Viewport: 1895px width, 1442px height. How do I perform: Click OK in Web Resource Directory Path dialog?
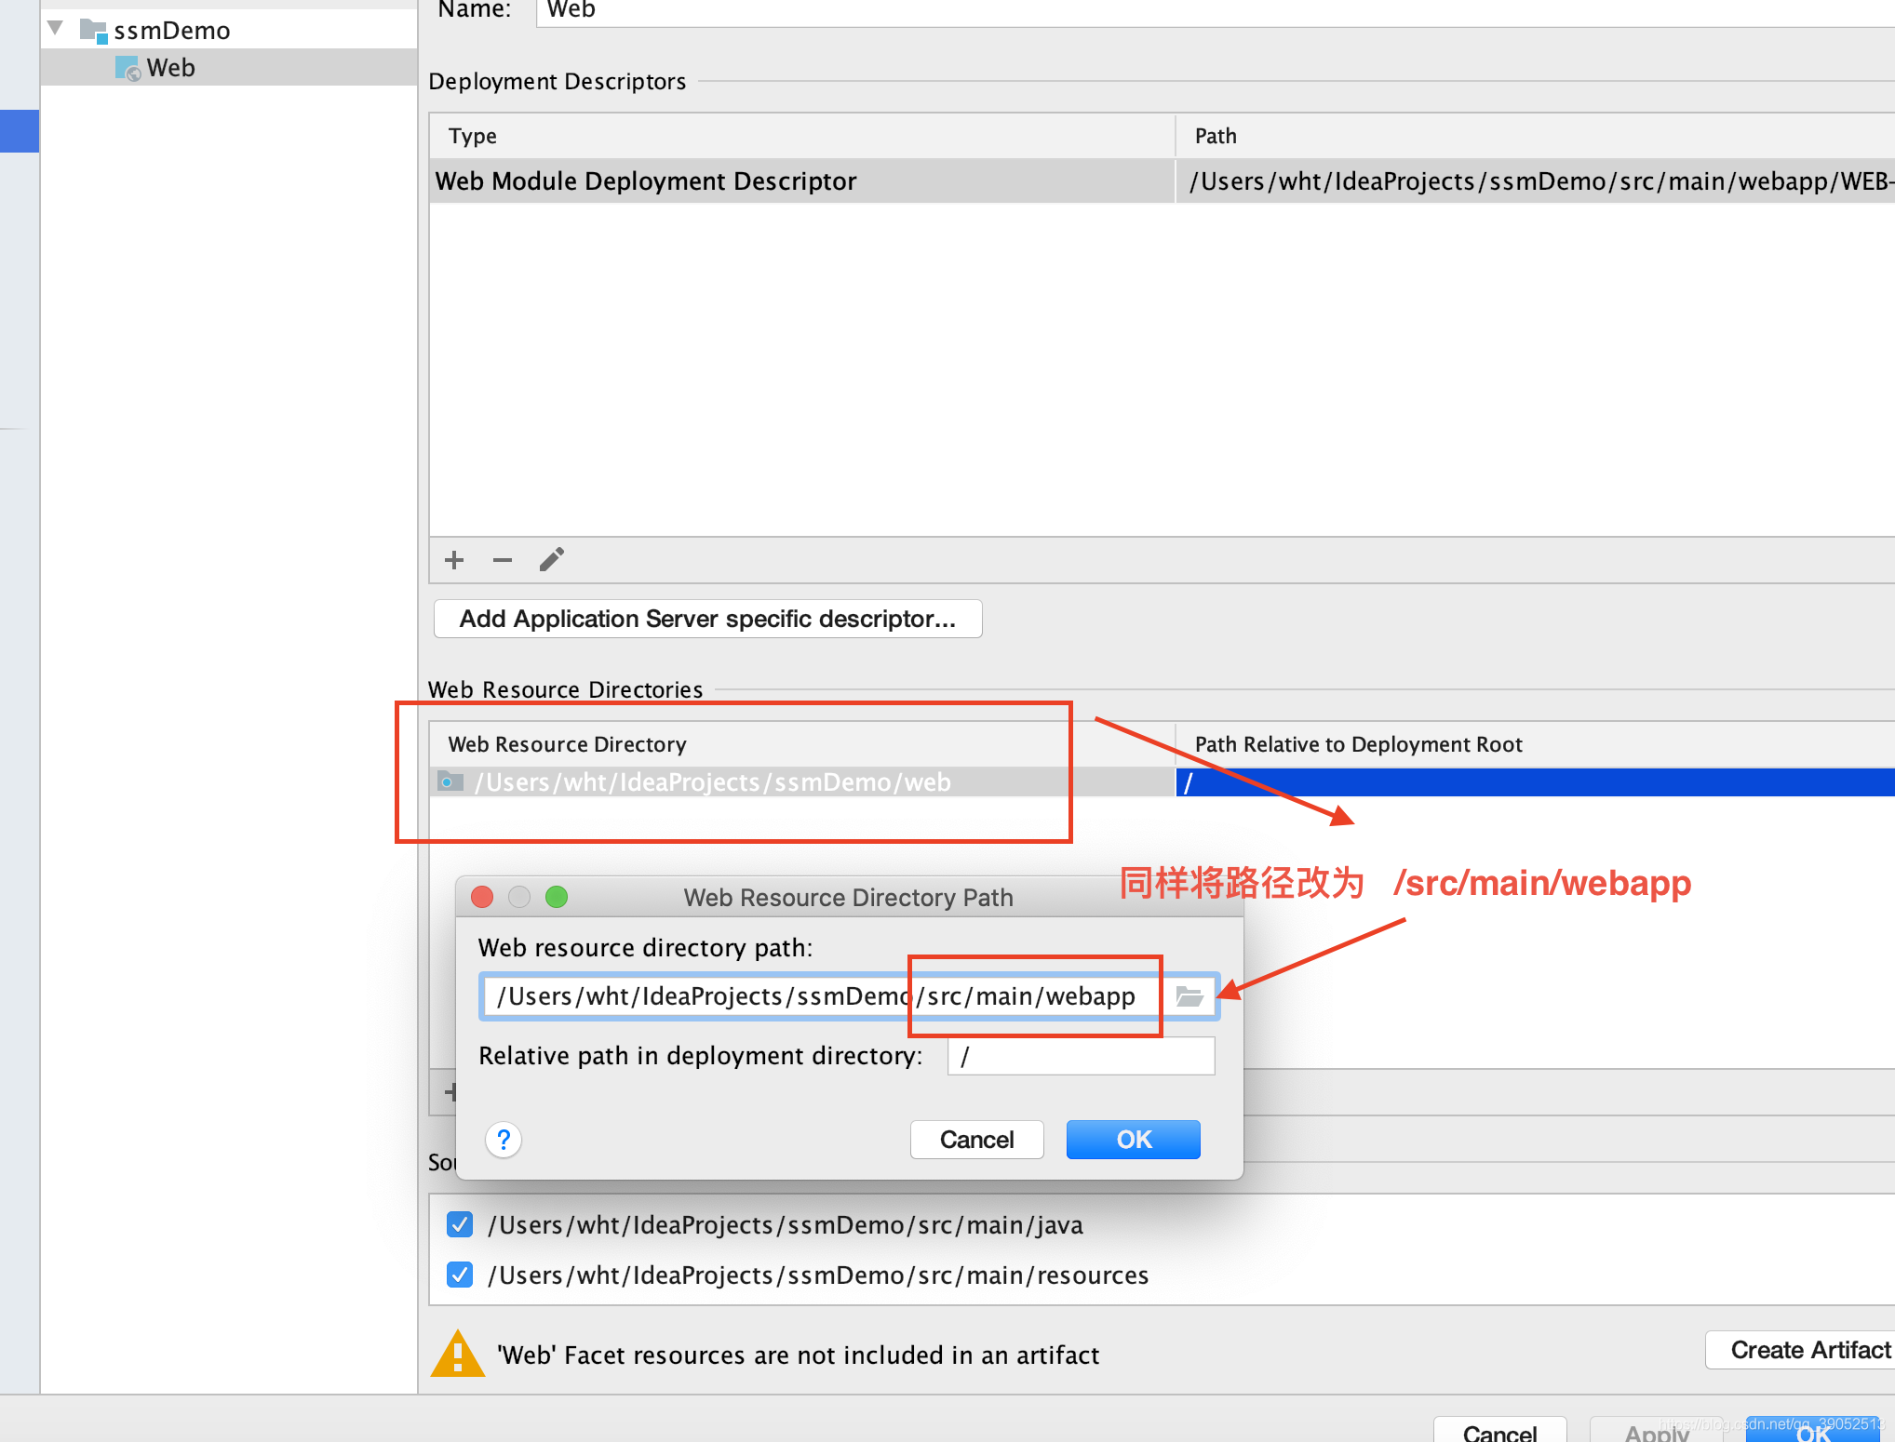[1133, 1140]
